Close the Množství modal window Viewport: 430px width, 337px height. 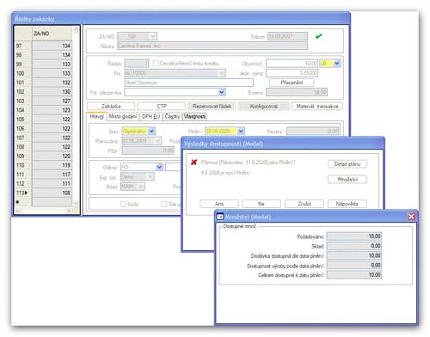point(411,217)
